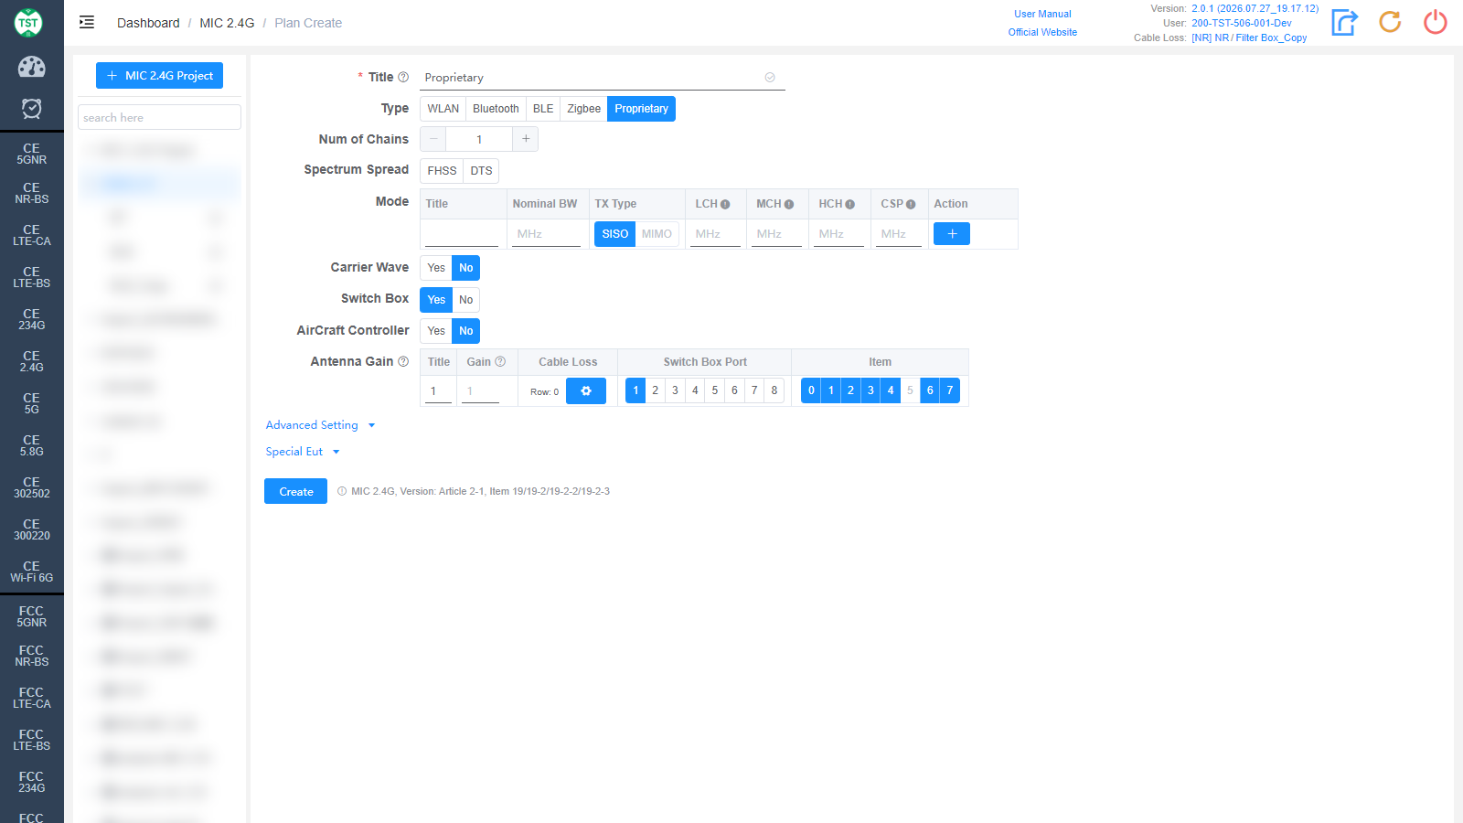Viewport: 1463px width, 823px height.
Task: Click the Mode Title input field
Action: click(x=462, y=234)
